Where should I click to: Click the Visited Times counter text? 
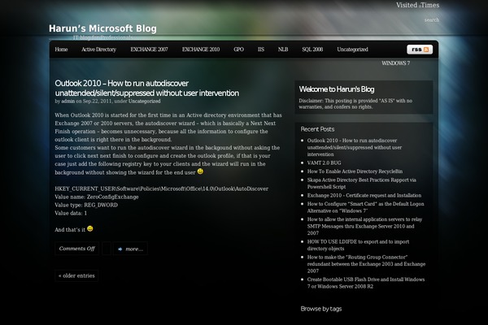point(418,6)
